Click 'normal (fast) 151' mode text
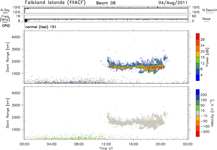Image resolution: width=217 pixels, height=150 pixels. pyautogui.click(x=41, y=27)
